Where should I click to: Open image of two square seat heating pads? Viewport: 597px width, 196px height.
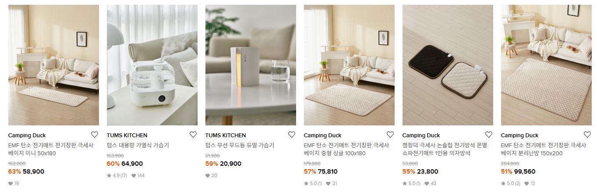448,65
